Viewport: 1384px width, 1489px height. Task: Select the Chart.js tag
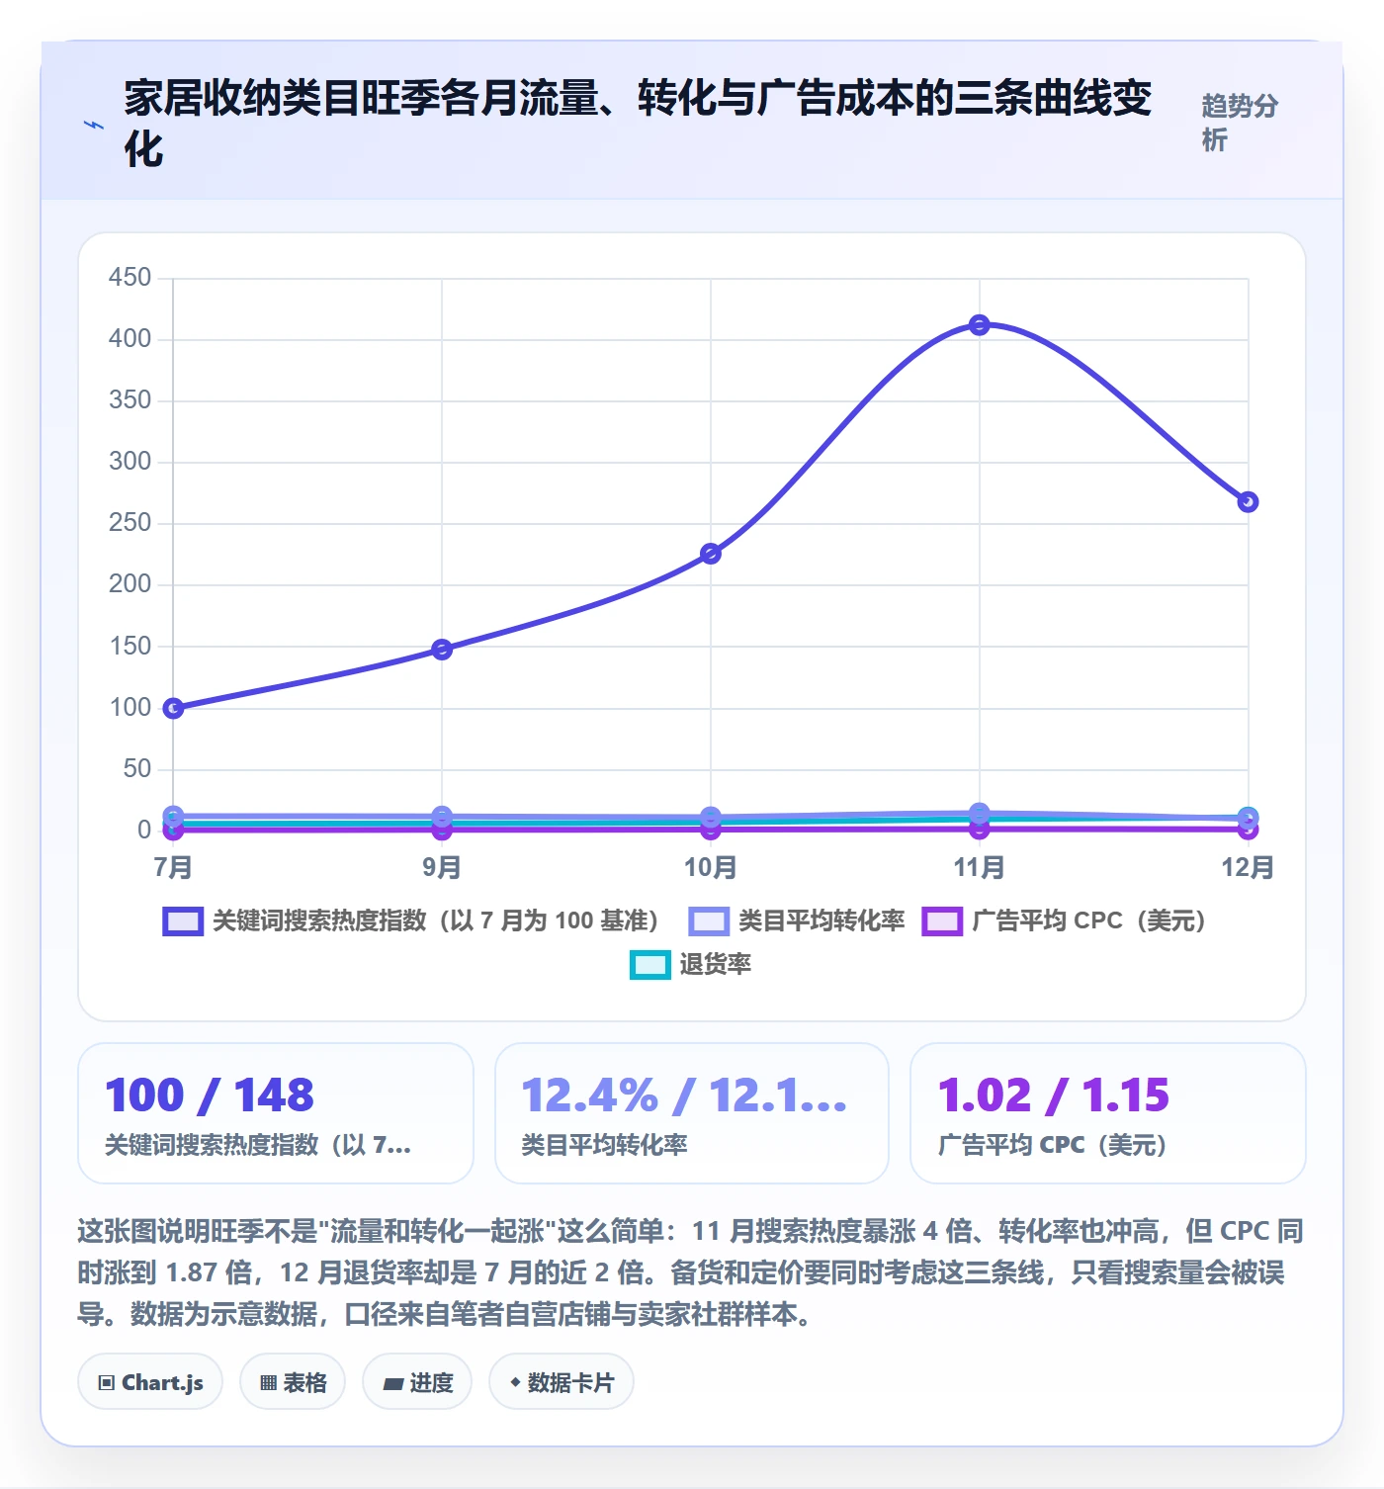[150, 1382]
